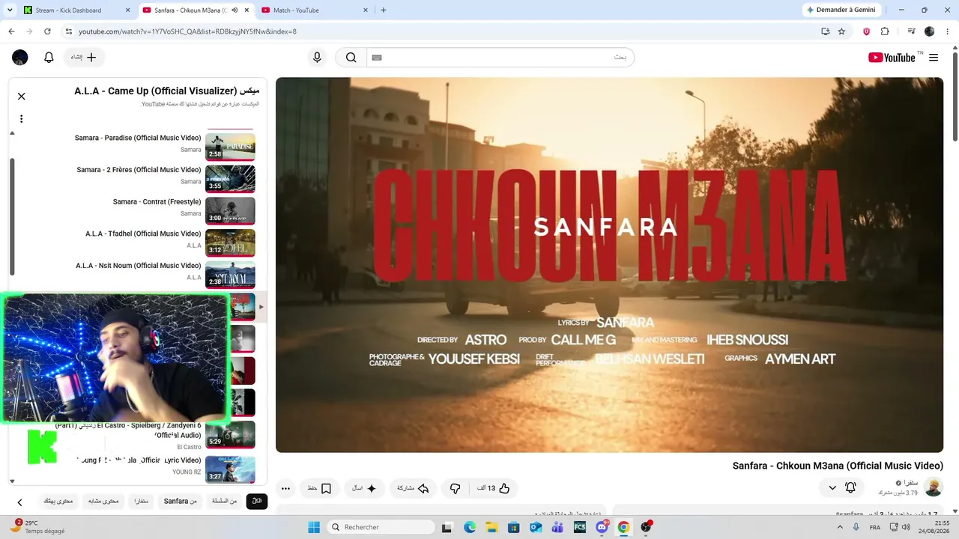The height and width of the screenshot is (539, 959).
Task: Like the Chkoun M3ana video
Action: pos(494,488)
